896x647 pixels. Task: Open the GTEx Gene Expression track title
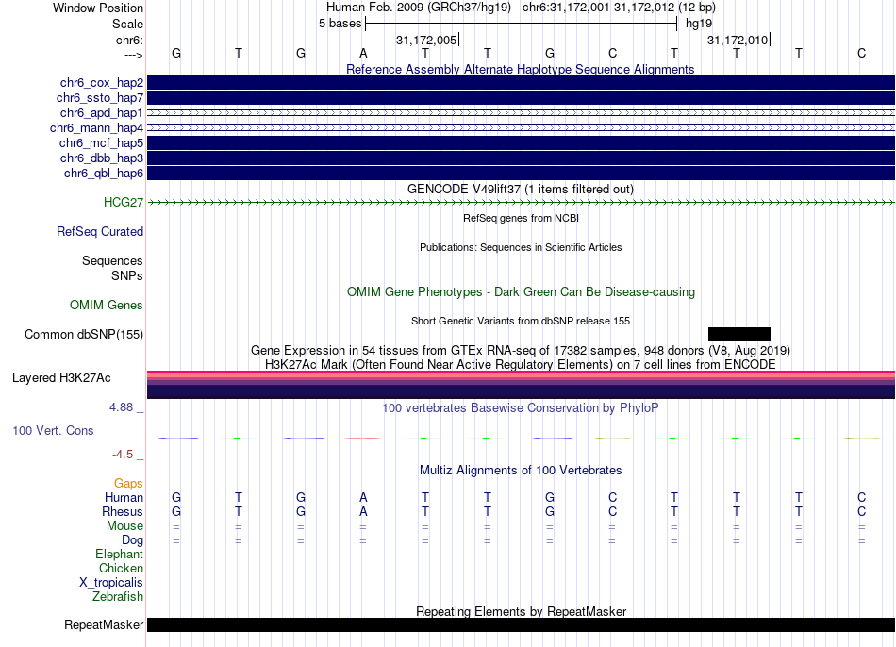pyautogui.click(x=521, y=350)
